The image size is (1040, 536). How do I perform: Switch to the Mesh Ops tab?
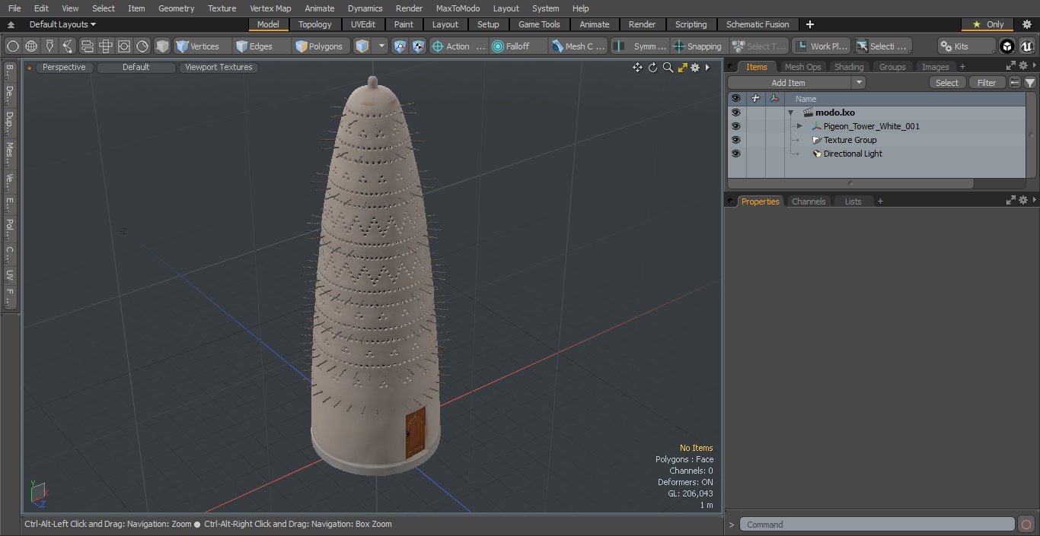pyautogui.click(x=802, y=67)
